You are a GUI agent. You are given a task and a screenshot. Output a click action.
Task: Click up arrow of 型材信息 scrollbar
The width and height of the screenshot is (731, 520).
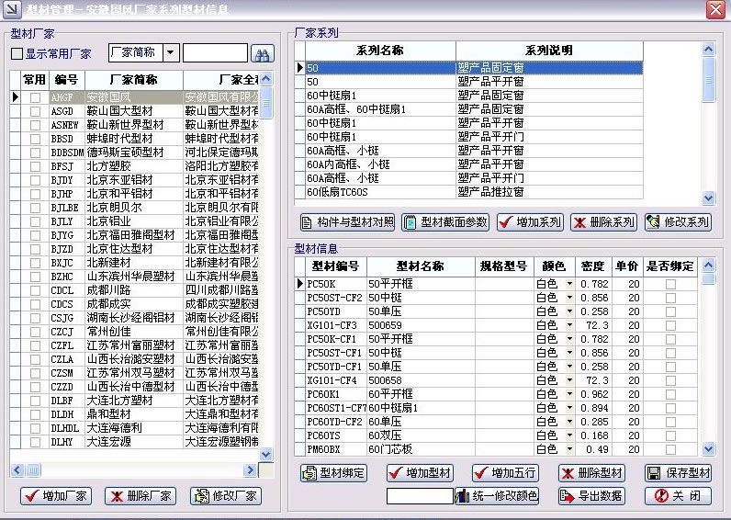(708, 266)
